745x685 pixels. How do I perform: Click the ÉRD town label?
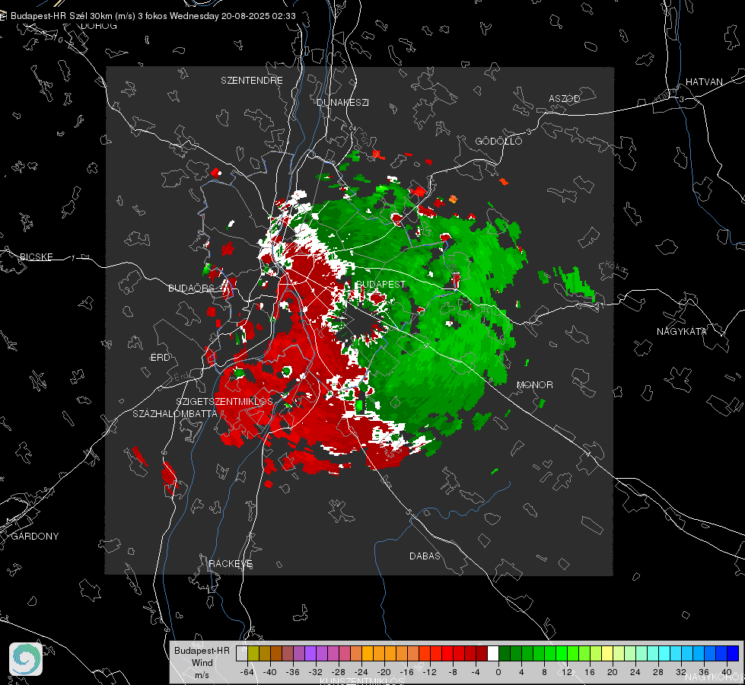160,358
